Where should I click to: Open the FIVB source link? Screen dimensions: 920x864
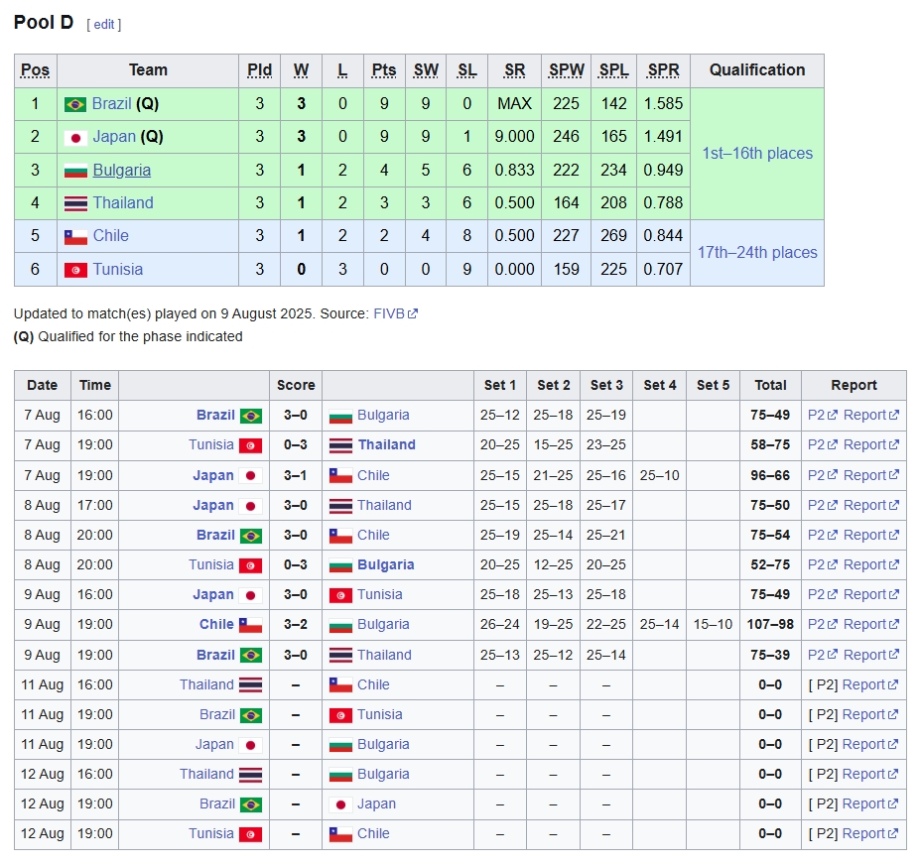[388, 313]
